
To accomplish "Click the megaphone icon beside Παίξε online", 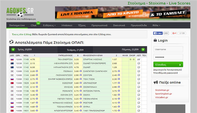I will (156, 82).
